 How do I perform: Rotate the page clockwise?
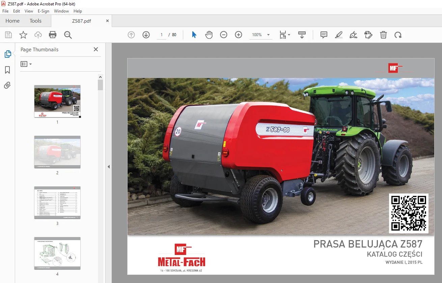click(398, 35)
